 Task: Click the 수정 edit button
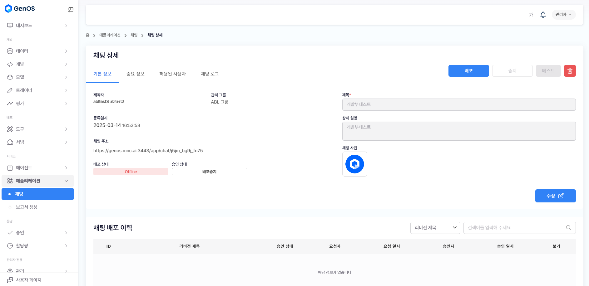555,196
